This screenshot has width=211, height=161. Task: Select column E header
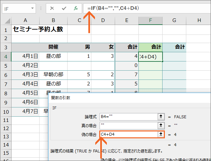(x=127, y=20)
